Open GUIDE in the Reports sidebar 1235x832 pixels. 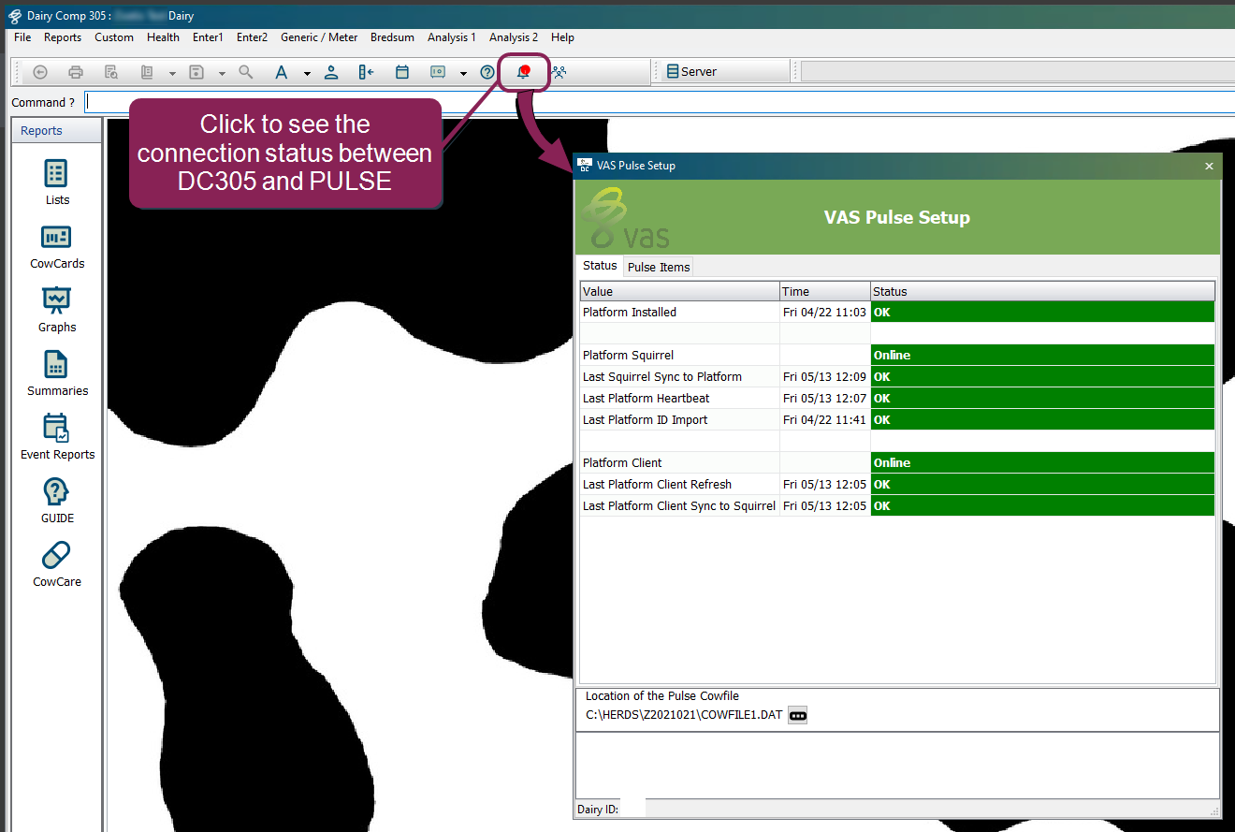57,501
